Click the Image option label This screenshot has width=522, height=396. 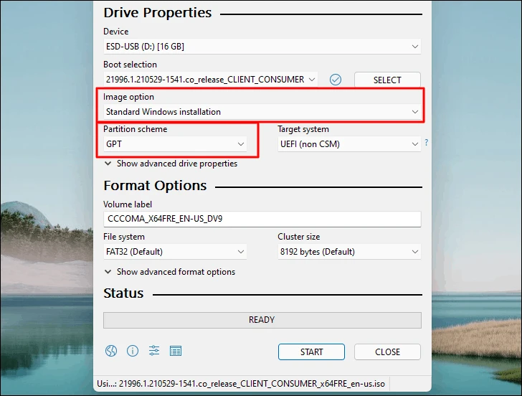coord(128,97)
